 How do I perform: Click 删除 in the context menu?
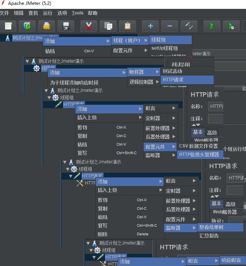[x=129, y=234]
